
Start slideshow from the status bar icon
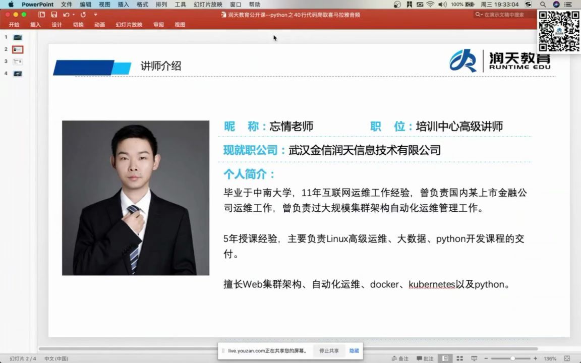[474, 358]
